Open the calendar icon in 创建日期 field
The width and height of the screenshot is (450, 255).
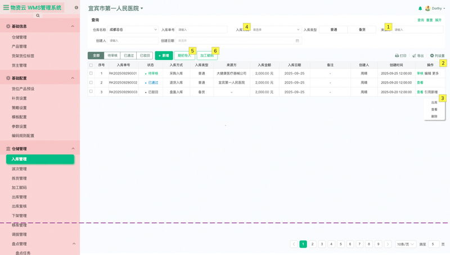[x=298, y=41]
